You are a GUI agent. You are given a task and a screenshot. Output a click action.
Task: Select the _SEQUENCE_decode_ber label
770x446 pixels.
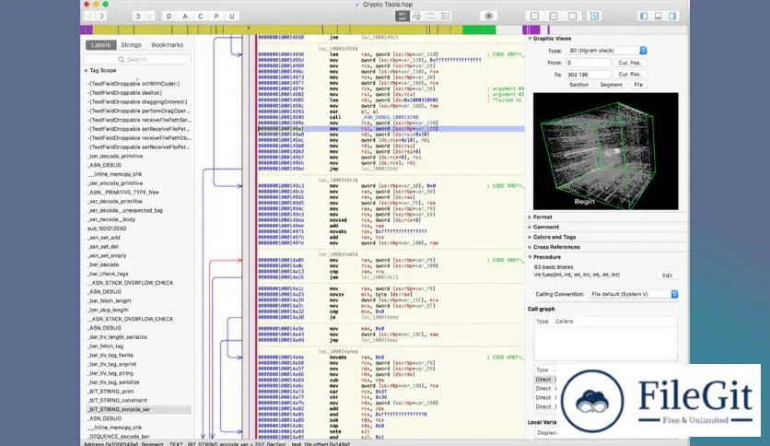(x=118, y=436)
